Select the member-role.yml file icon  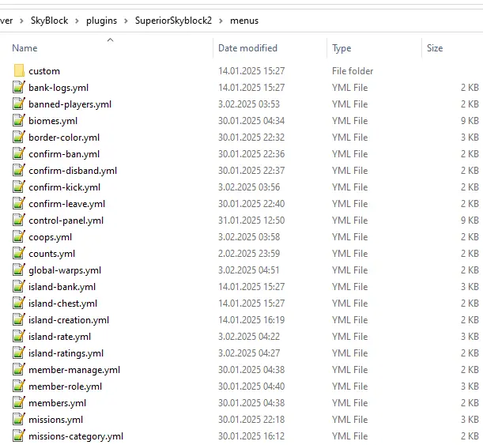click(19, 387)
